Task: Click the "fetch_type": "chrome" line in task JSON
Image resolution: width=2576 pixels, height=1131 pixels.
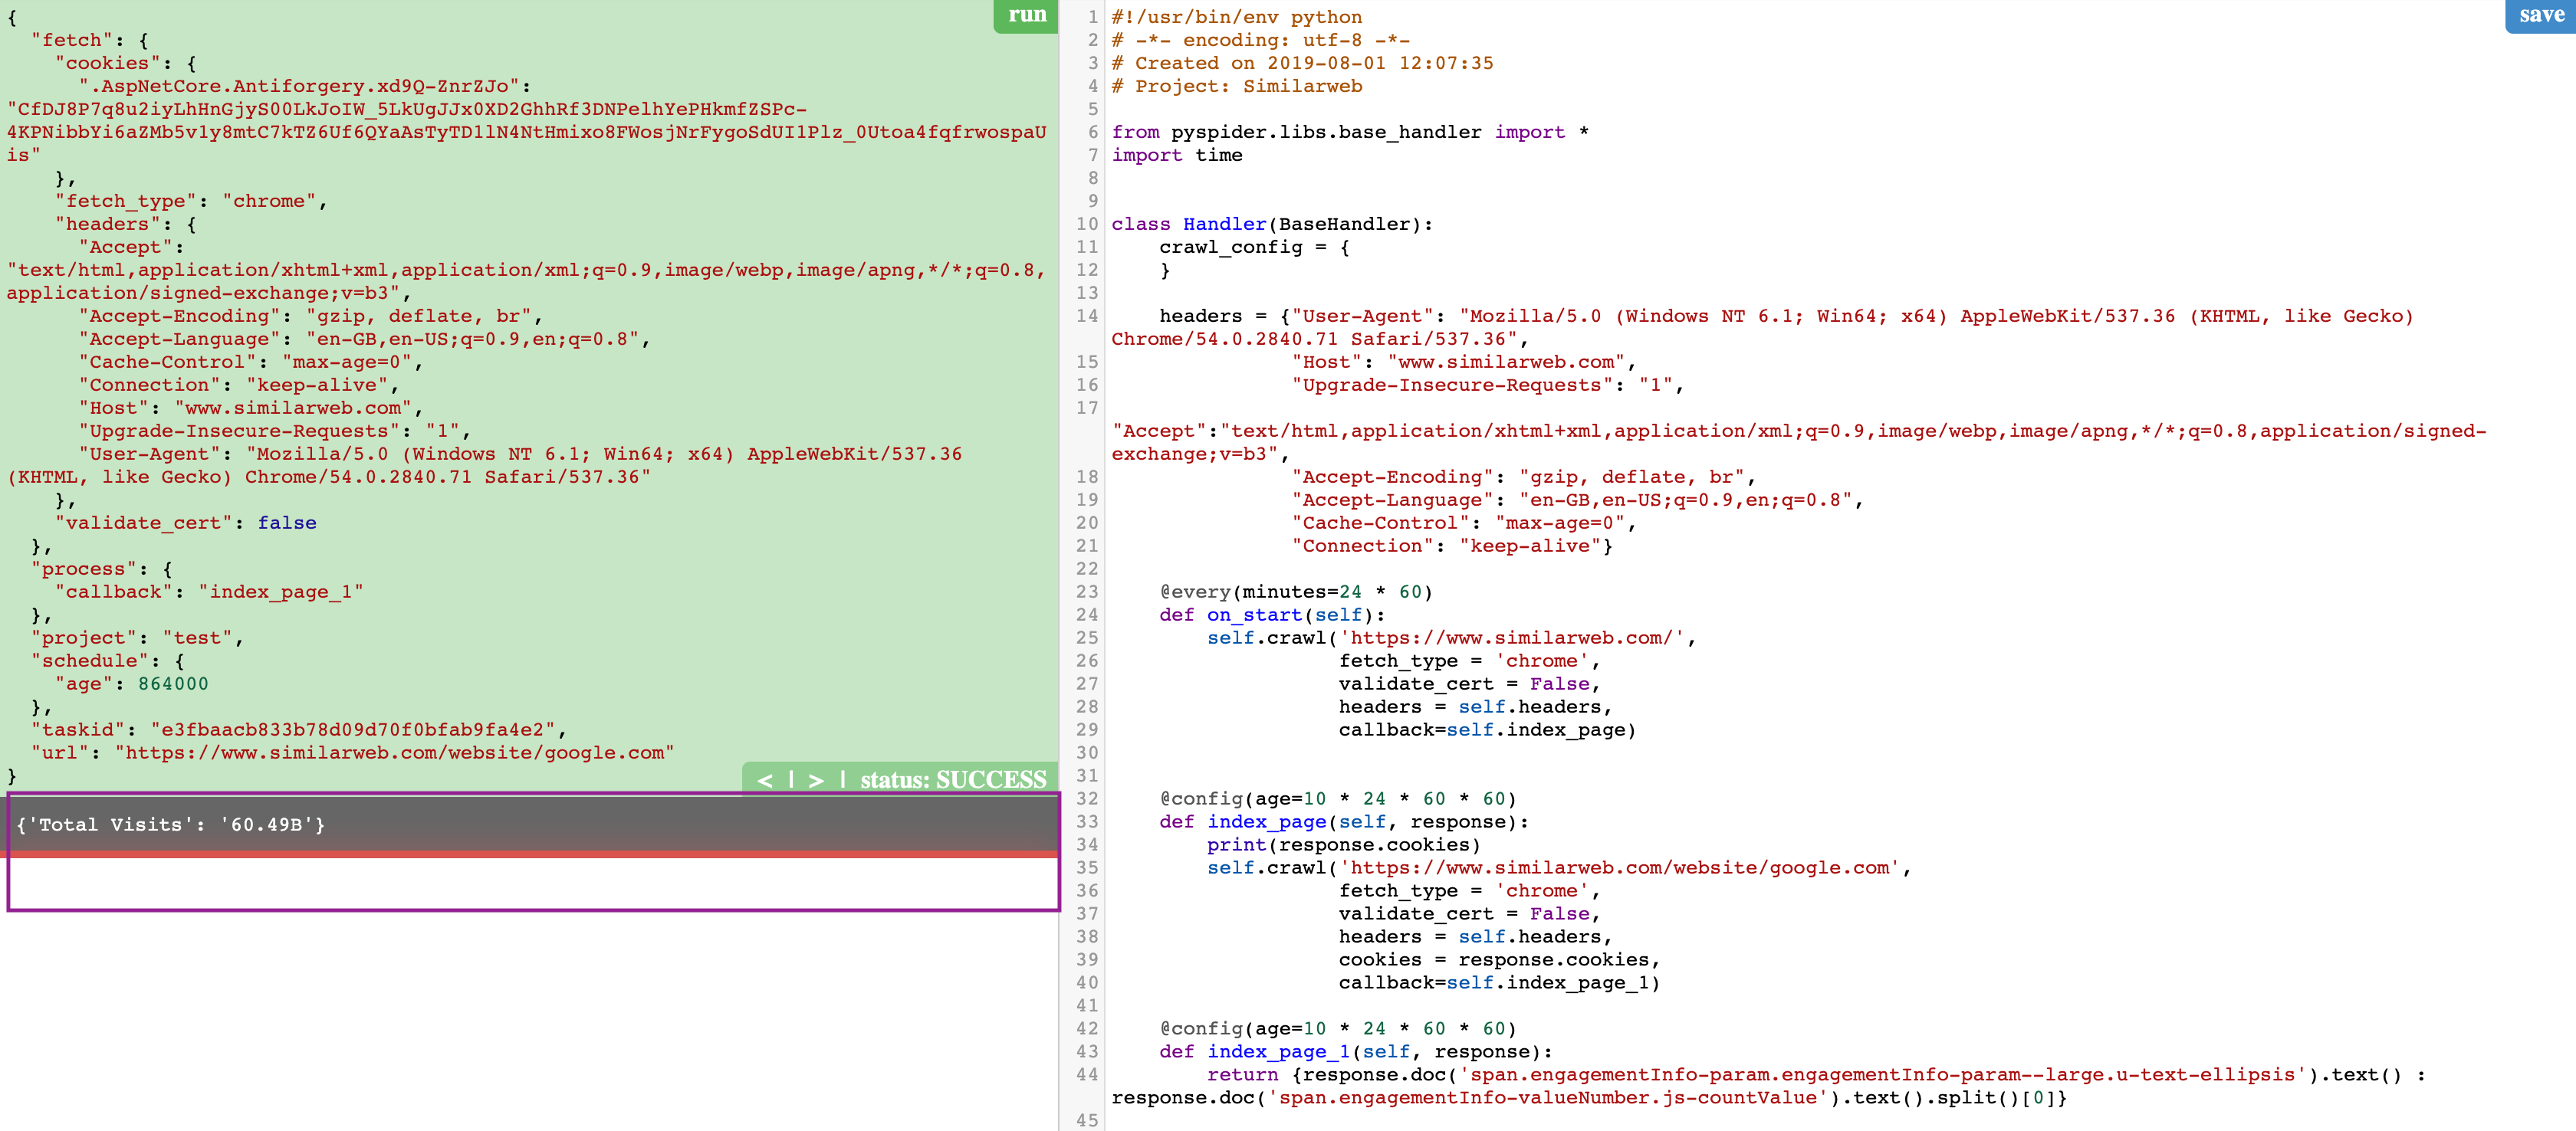Action: pos(191,201)
